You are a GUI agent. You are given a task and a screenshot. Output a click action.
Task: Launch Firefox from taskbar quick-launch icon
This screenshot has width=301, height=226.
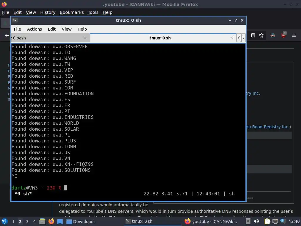51,221
